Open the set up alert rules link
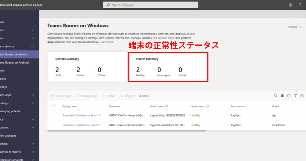Viewport: 306px width, 161px height. coord(163,38)
